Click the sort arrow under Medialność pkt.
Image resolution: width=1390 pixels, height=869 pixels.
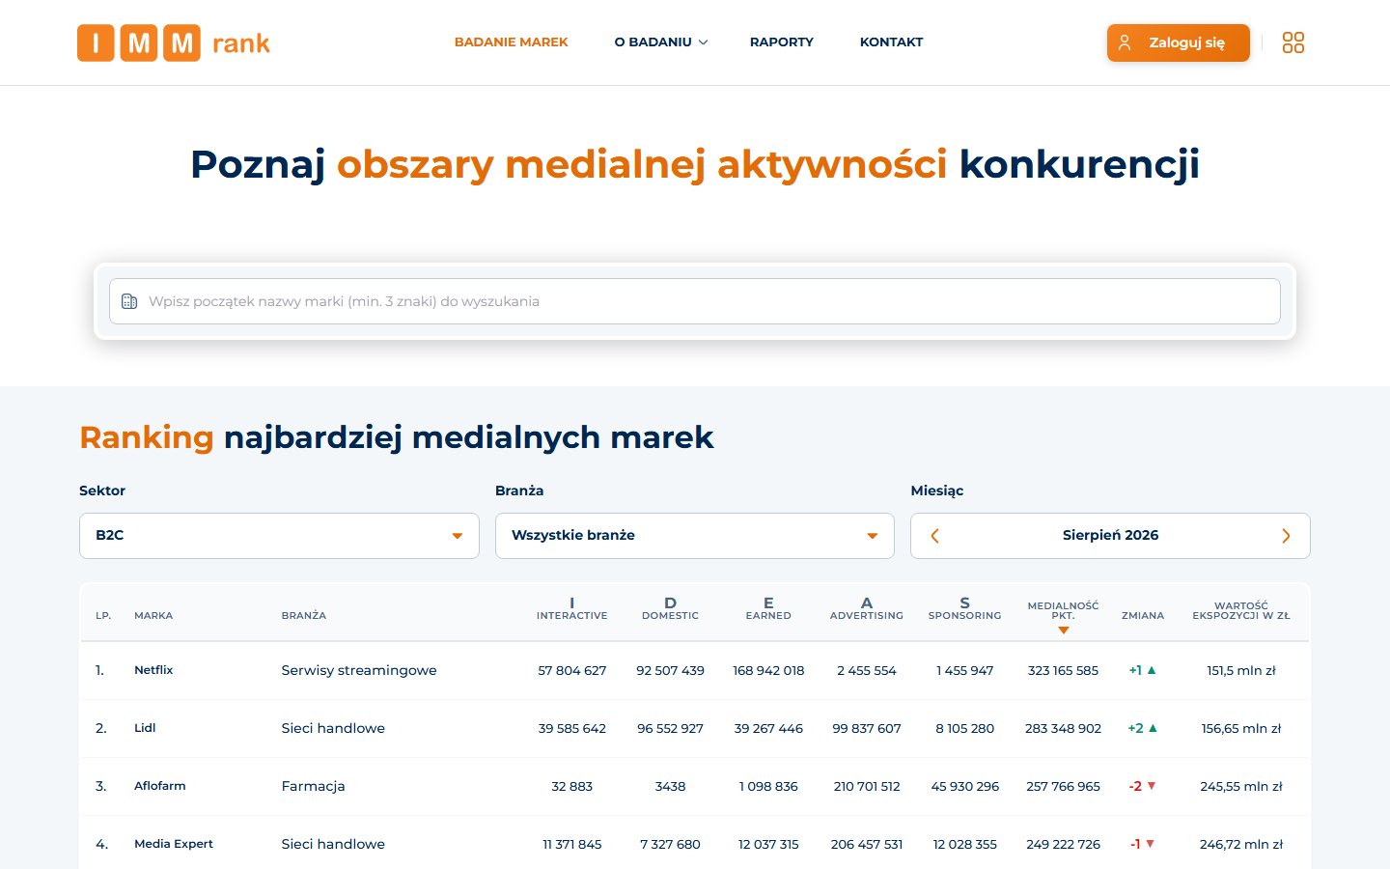1063,631
